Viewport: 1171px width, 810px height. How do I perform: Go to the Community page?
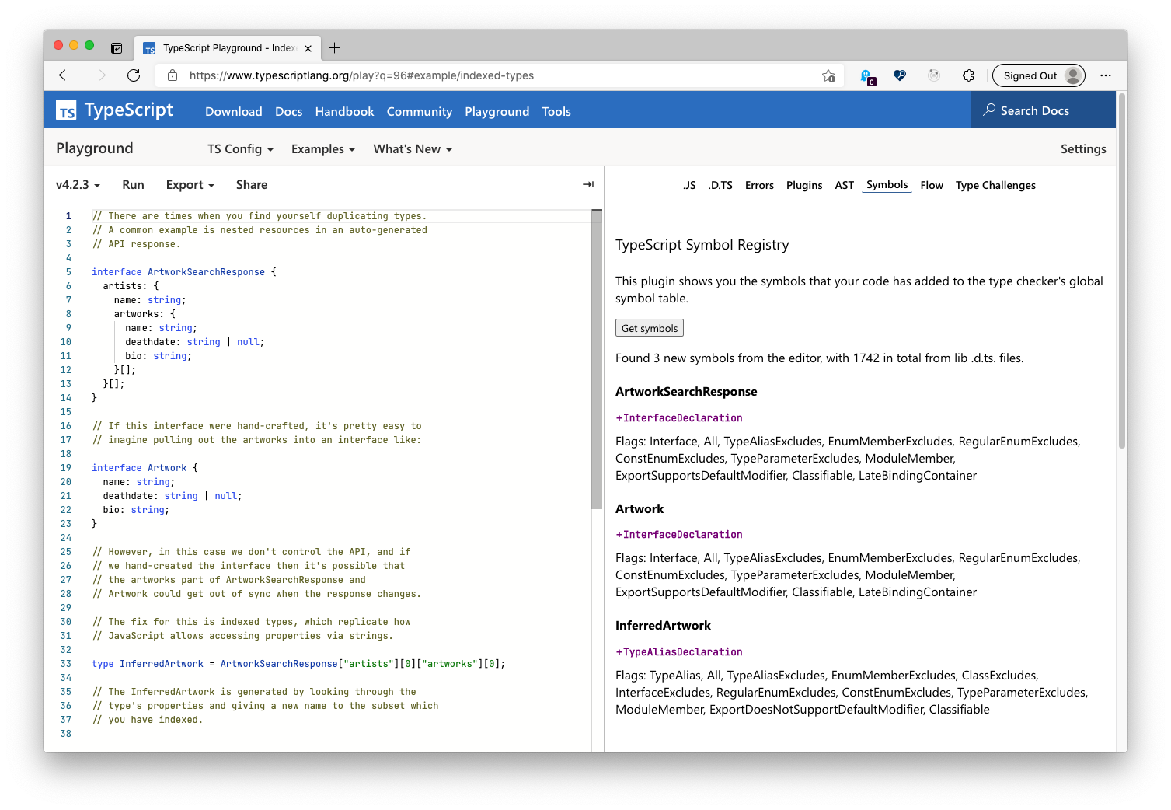(x=420, y=111)
